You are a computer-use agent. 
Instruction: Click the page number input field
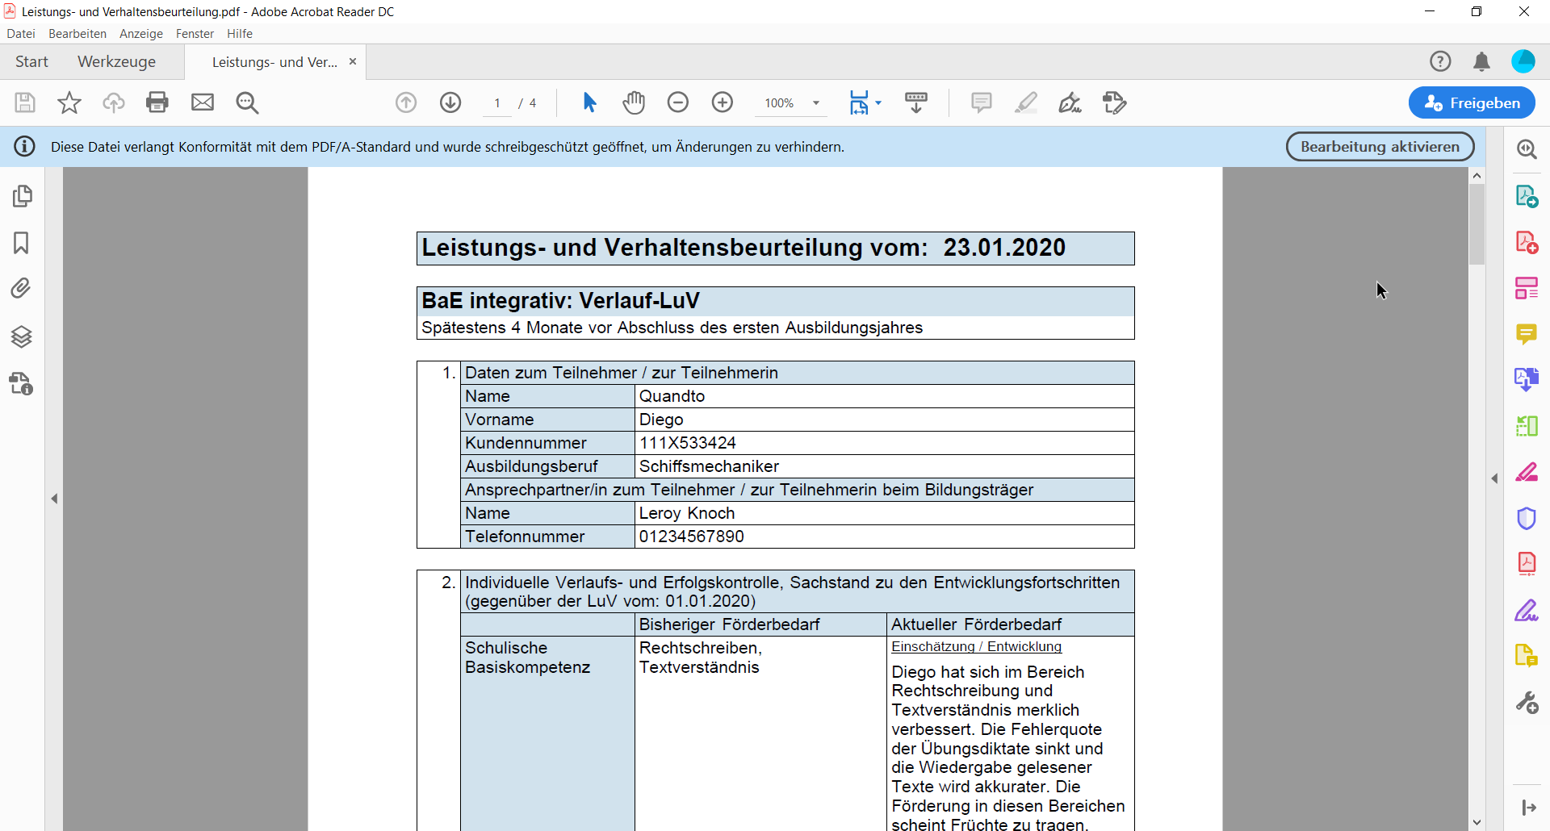[x=497, y=103]
